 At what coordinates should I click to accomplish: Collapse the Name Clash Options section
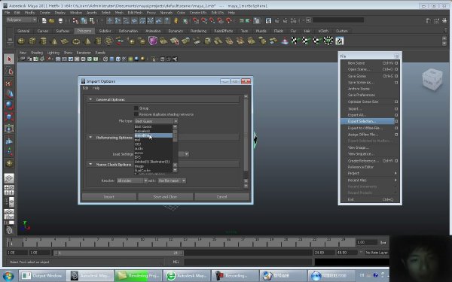[x=90, y=164]
